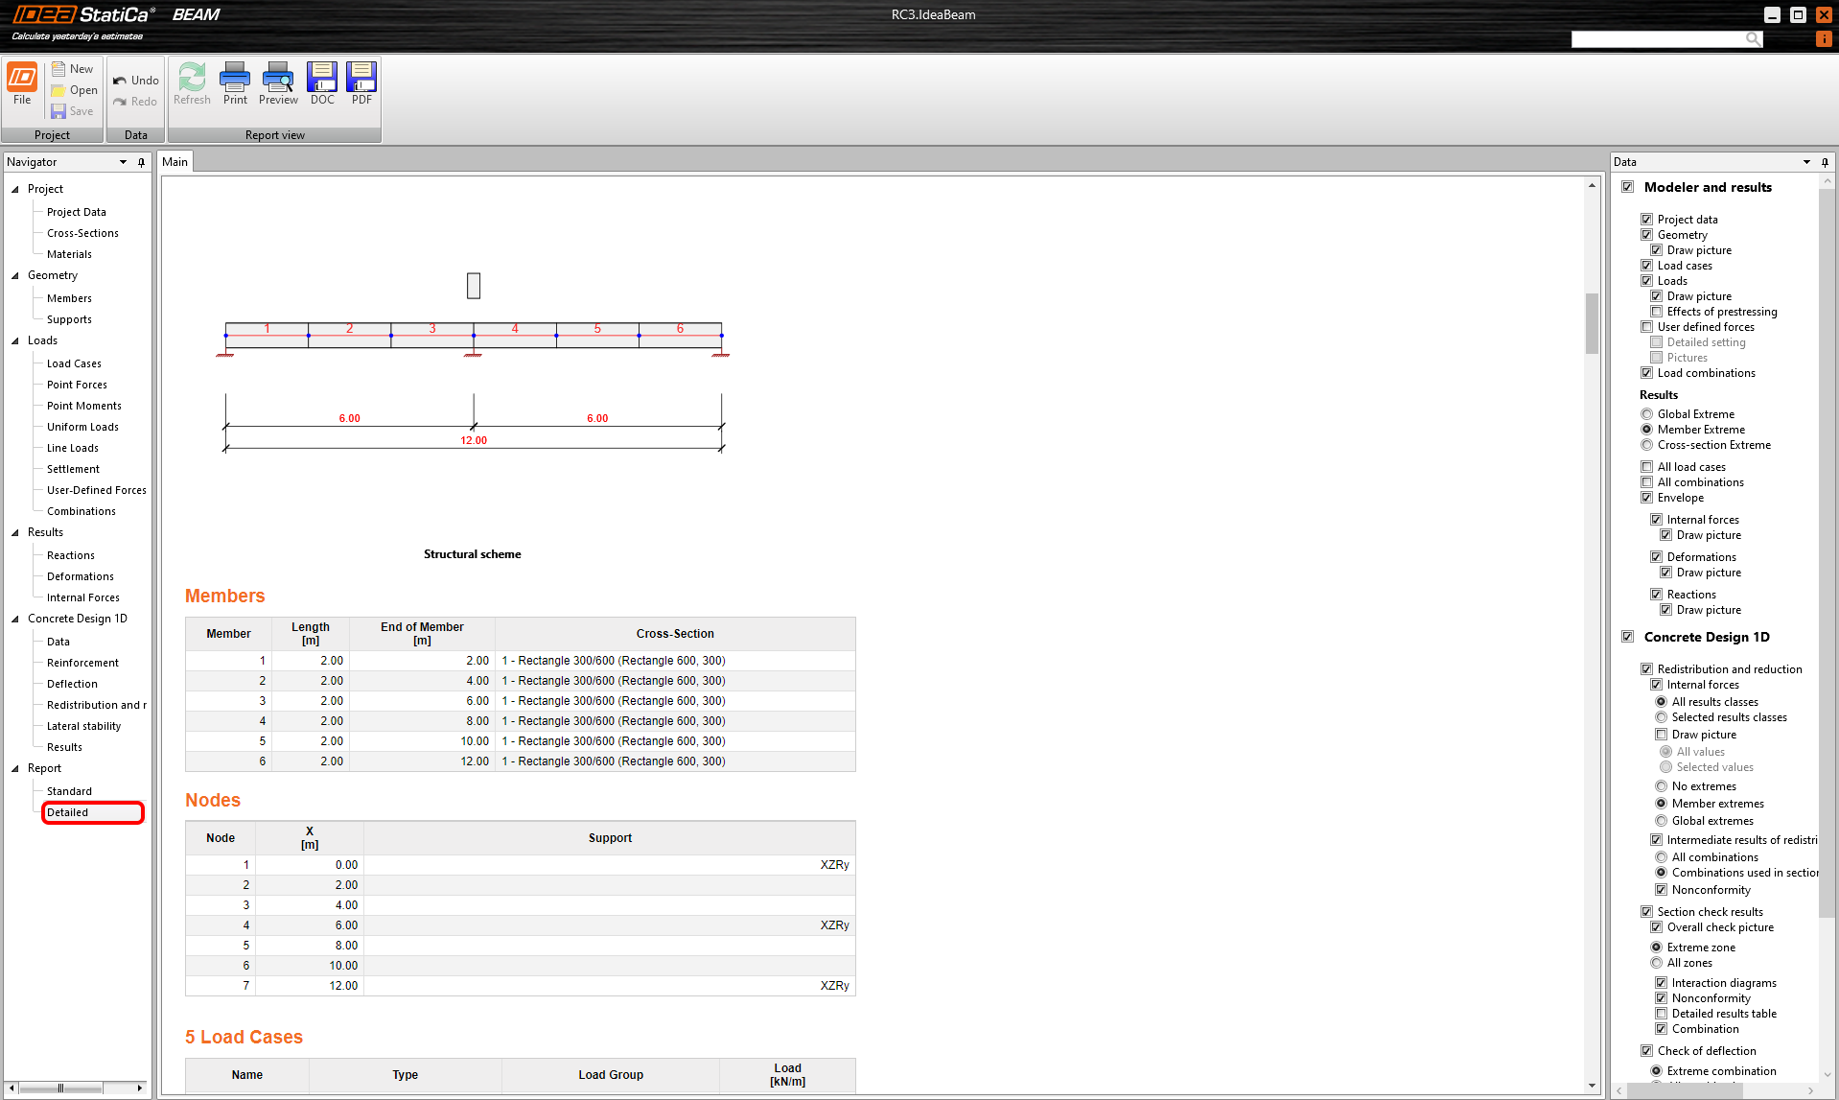Uncheck the Project data checkbox
The height and width of the screenshot is (1100, 1839).
pos(1647,220)
